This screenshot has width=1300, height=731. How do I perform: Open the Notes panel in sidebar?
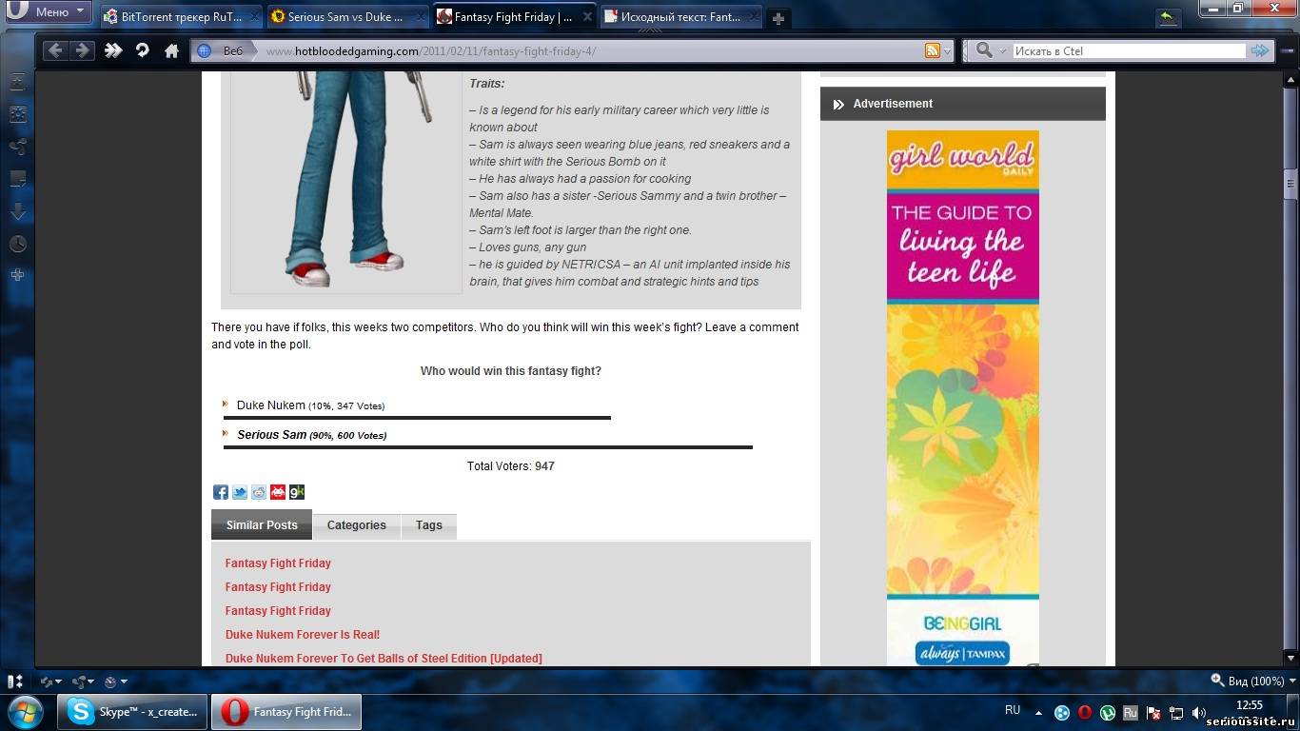17,179
